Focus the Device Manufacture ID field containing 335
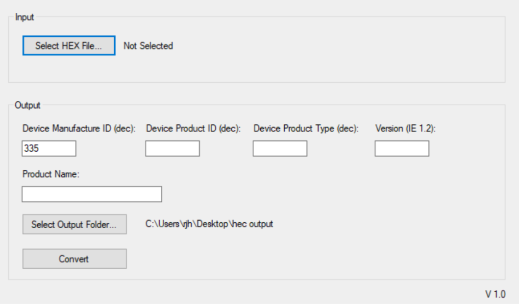Screen dimensions: 519x304 point(49,148)
